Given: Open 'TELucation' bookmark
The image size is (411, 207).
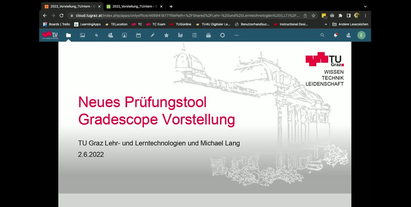Looking at the screenshot, I should tap(116, 24).
